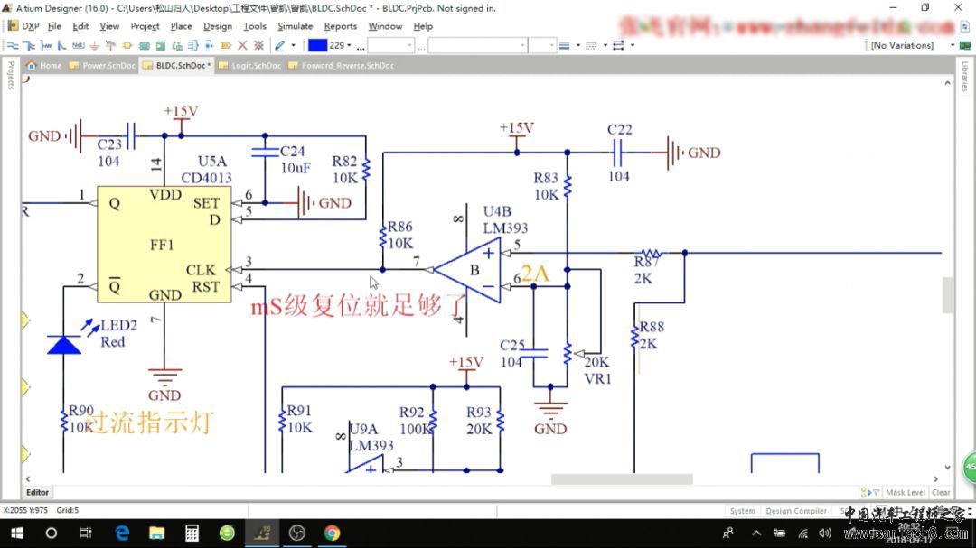Select the Place Specific No ERC tool

click(259, 45)
